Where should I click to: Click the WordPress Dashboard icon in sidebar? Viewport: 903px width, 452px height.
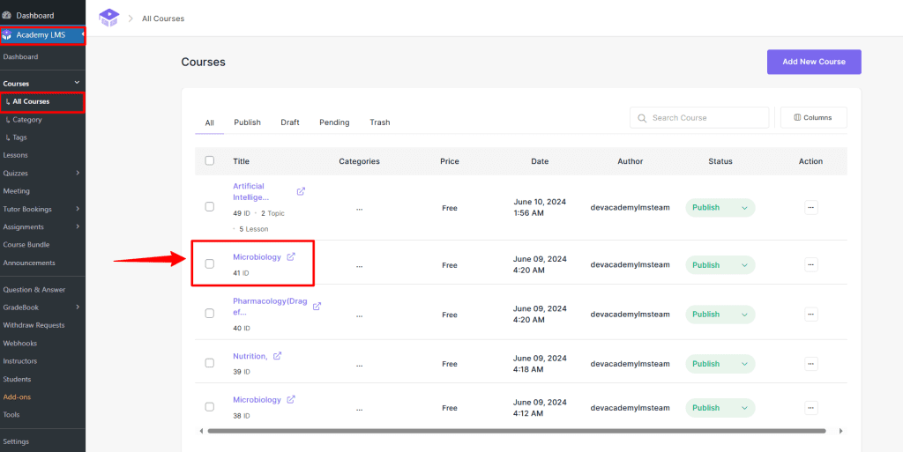7,15
